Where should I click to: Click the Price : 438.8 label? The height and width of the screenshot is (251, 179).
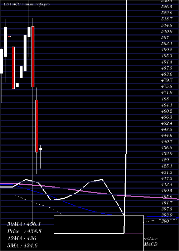[x=24, y=231]
